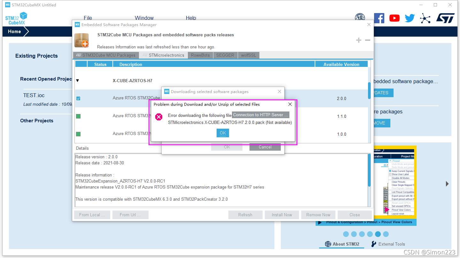Image resolution: width=460 pixels, height=258 pixels.
Task: Open the Window menu
Action: pos(144,18)
